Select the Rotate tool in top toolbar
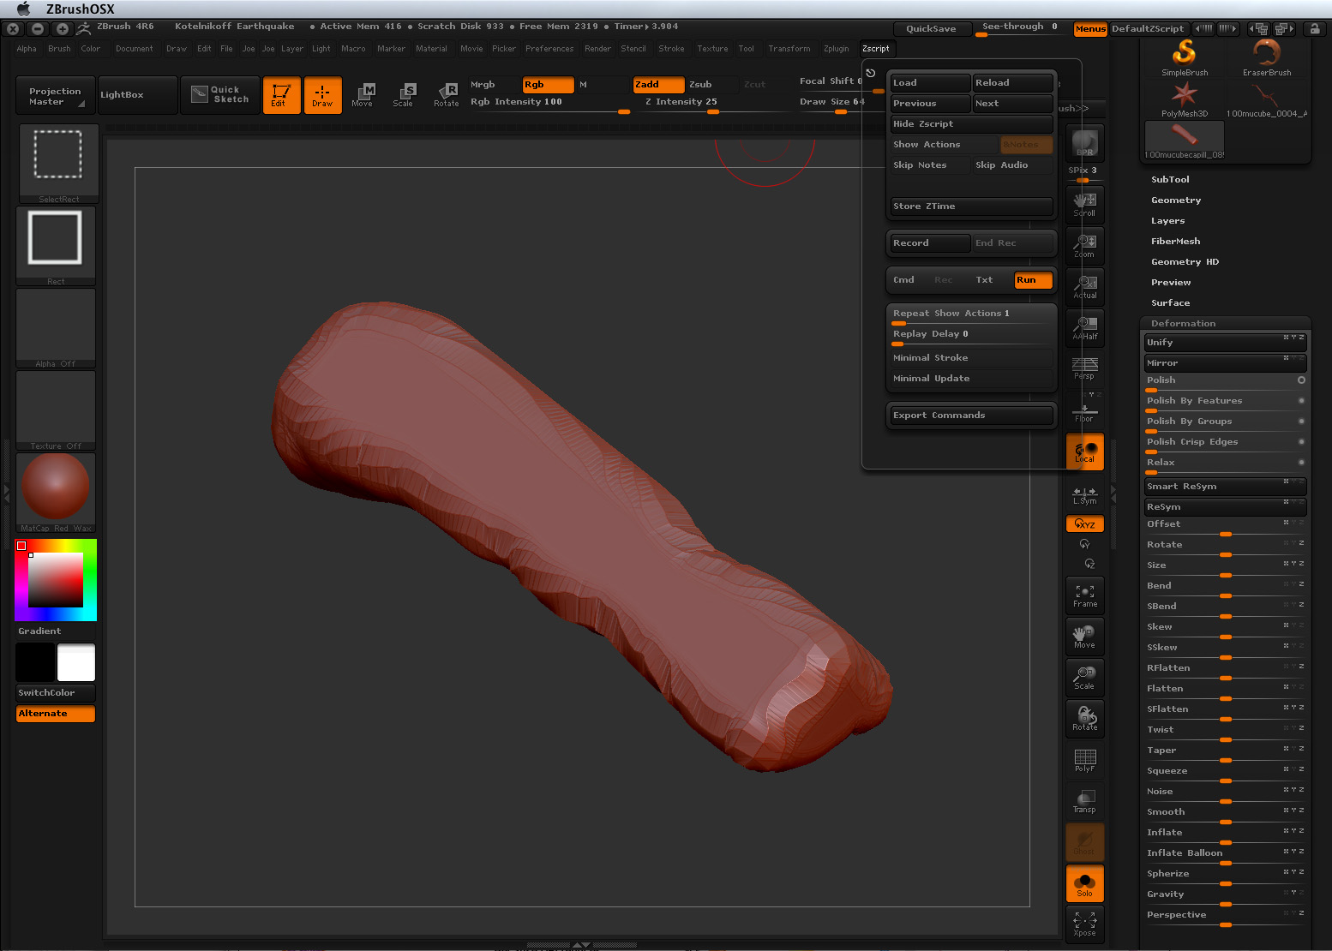Screen dimensions: 1332x951 tap(446, 94)
